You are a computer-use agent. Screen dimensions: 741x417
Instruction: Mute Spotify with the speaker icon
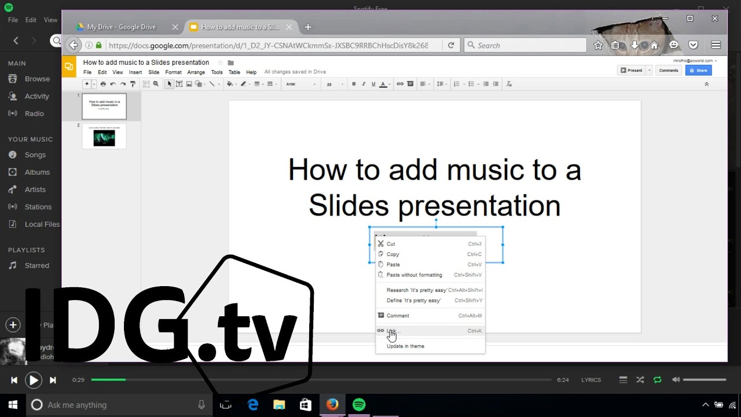coord(676,380)
